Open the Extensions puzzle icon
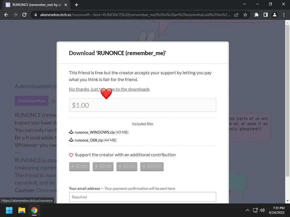Viewport: 290px width, 217px height. click(x=257, y=15)
